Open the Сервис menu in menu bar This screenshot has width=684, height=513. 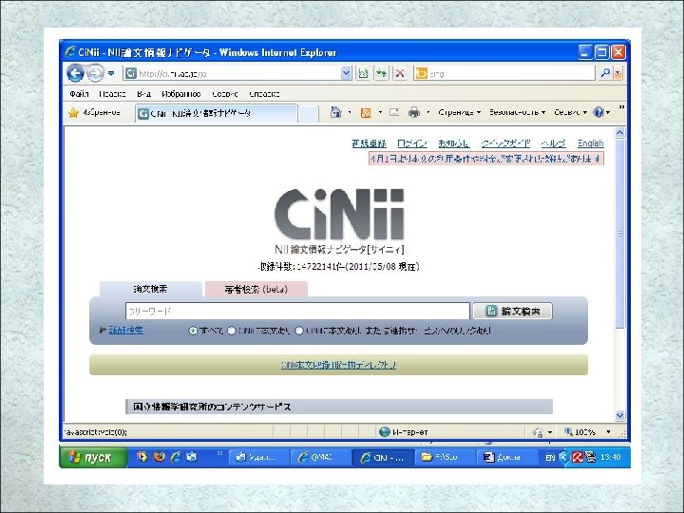(x=225, y=94)
